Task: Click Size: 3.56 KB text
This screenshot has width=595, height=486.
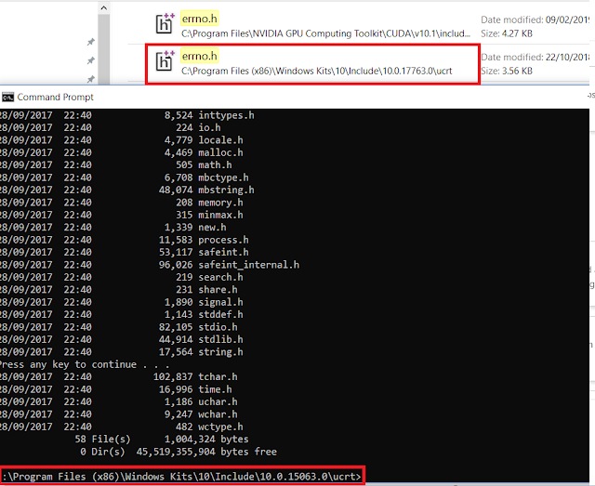Action: (507, 71)
